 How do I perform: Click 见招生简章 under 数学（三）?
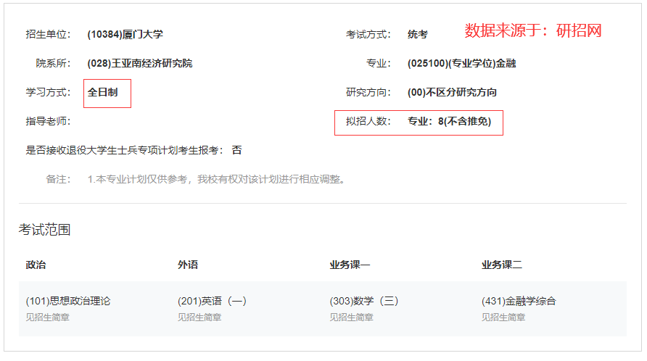tap(351, 318)
